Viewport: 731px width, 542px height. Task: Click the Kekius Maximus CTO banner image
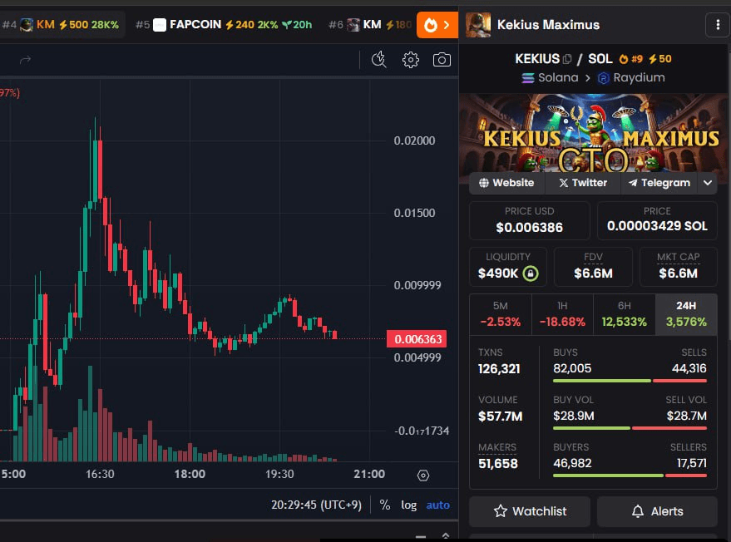coord(594,133)
